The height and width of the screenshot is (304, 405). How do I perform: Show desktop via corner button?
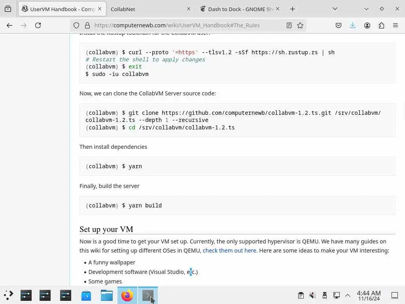click(x=395, y=295)
